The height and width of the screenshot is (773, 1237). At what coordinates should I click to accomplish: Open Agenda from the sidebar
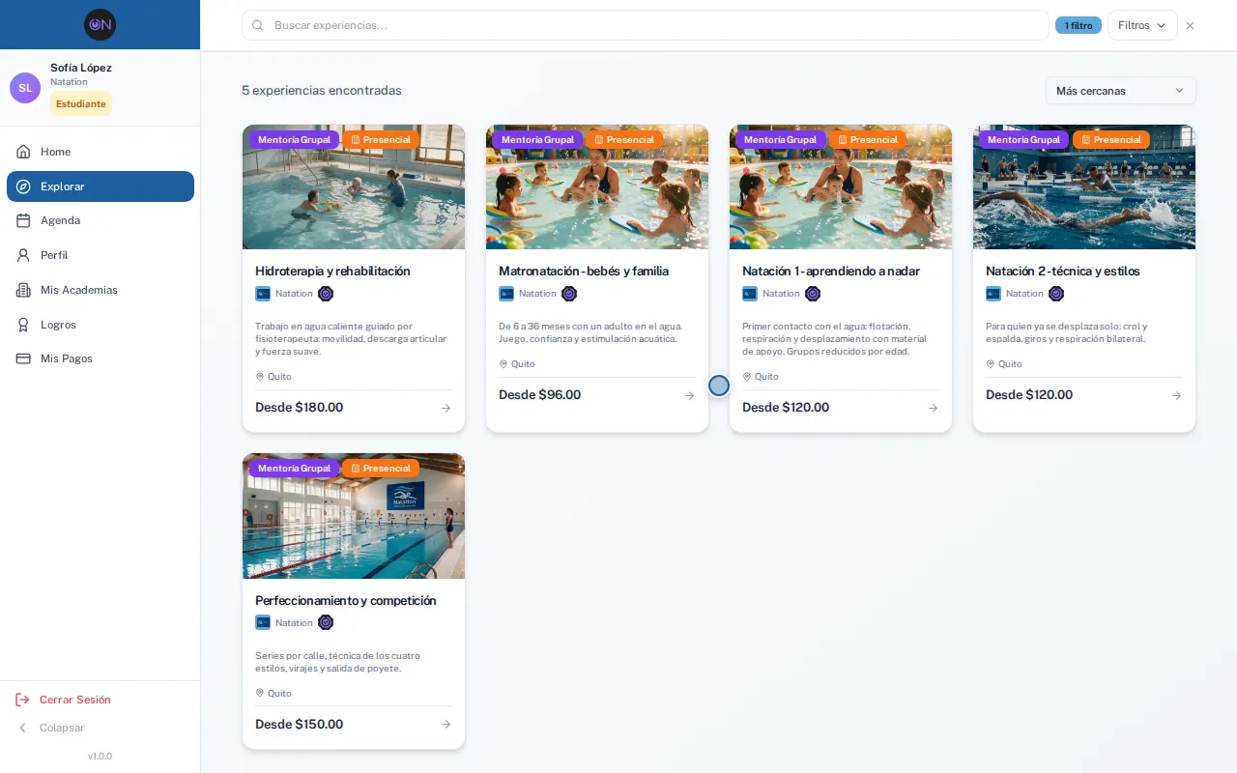tap(101, 220)
